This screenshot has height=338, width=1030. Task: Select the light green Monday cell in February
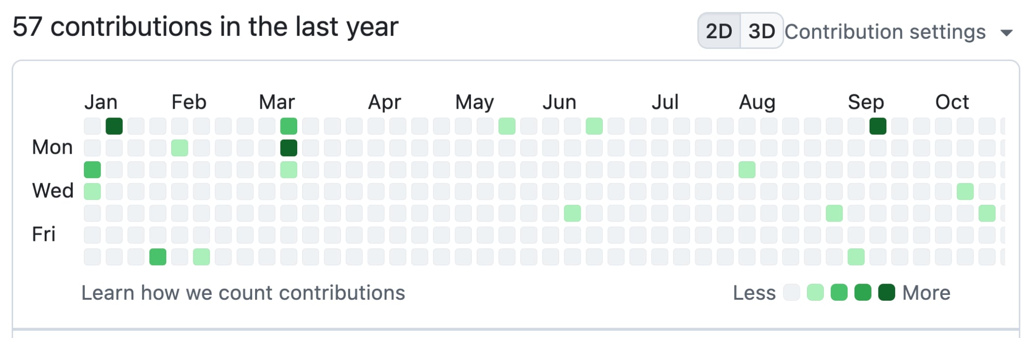[x=180, y=148]
